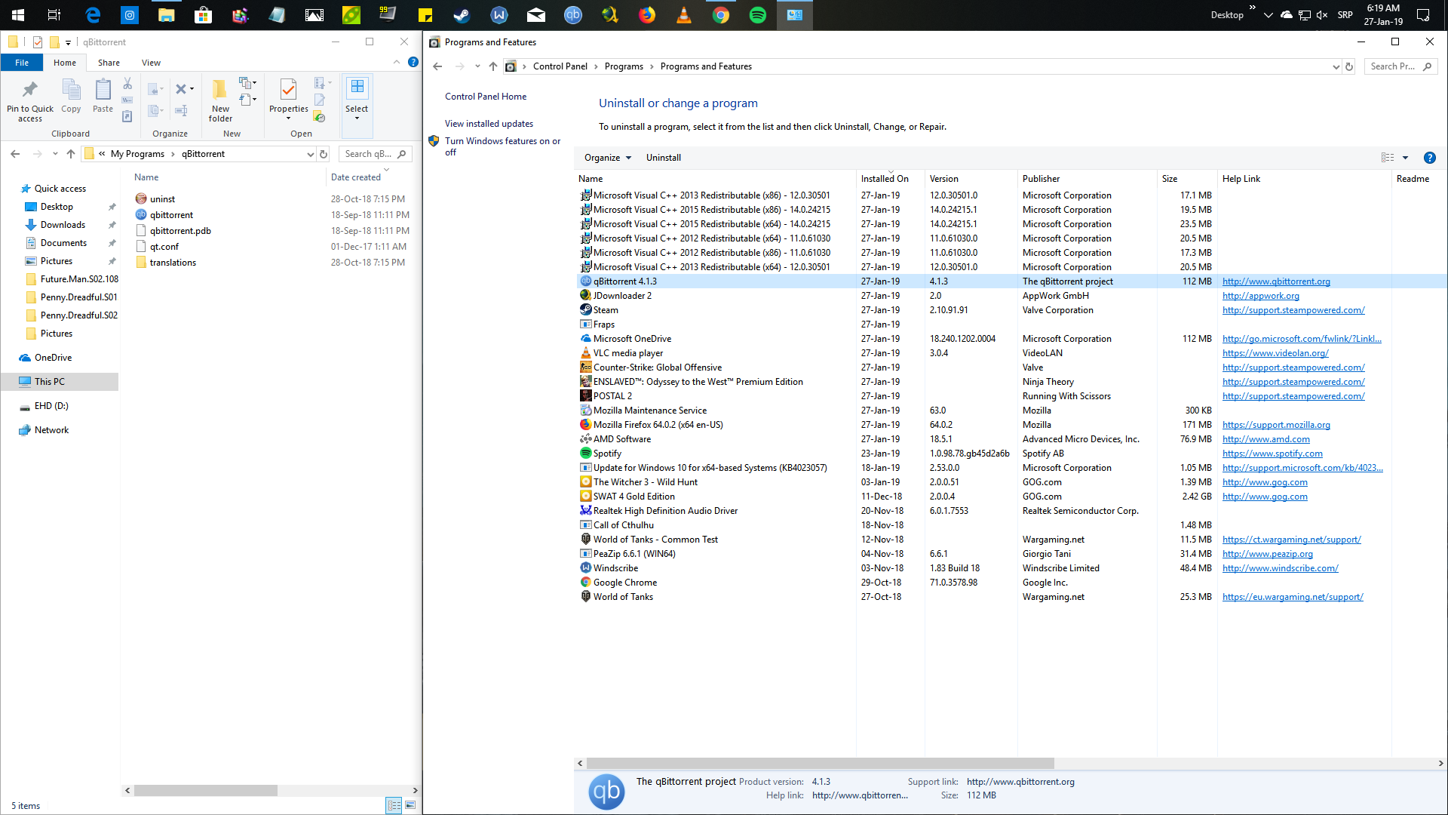The width and height of the screenshot is (1448, 815).
Task: Mute system volume from the tray
Action: (x=1322, y=14)
